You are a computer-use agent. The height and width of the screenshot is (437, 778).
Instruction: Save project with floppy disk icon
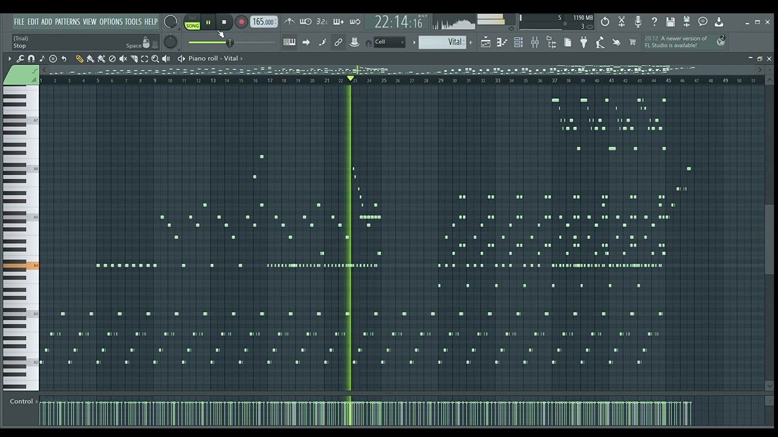pos(670,22)
